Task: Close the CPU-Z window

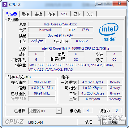Action: coord(119,3)
